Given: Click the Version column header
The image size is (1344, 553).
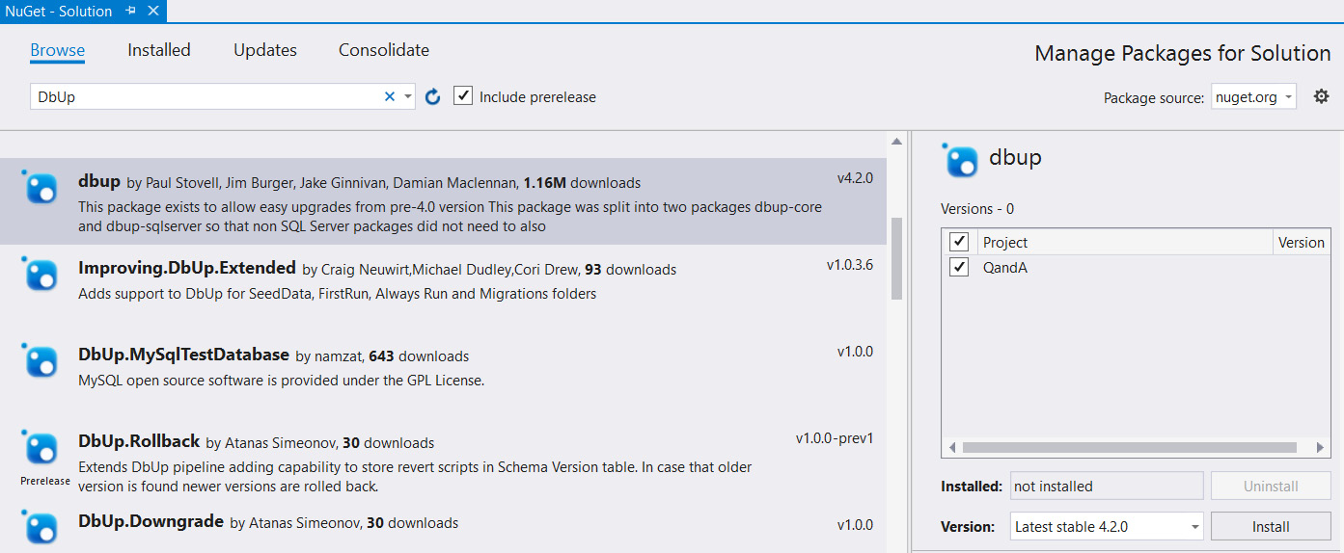Looking at the screenshot, I should [1301, 242].
